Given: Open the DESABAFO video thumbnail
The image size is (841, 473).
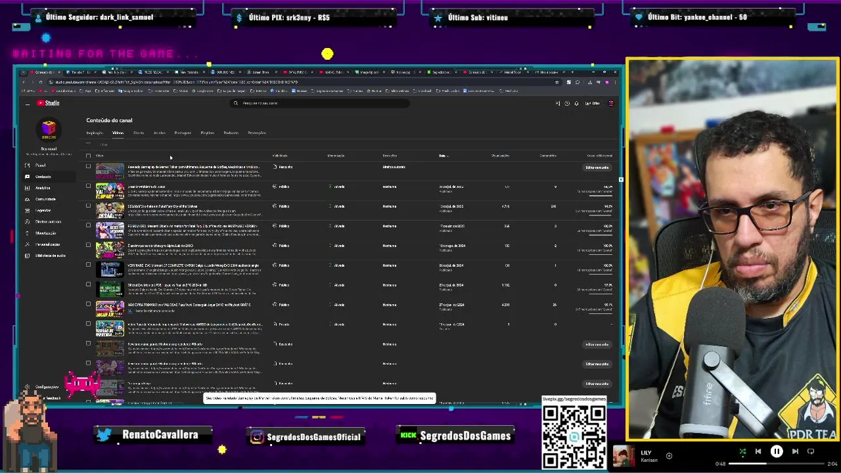Looking at the screenshot, I should coord(110,210).
